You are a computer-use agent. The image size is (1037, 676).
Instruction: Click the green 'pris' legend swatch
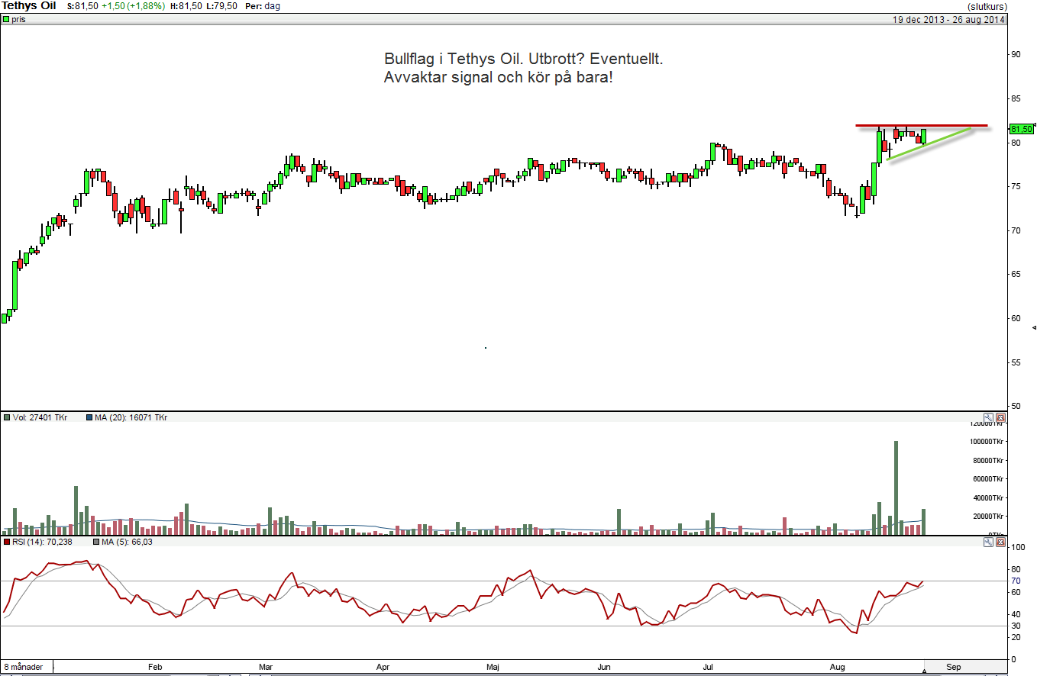[6, 19]
